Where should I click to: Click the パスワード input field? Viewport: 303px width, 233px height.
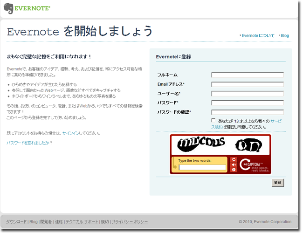click(247, 103)
